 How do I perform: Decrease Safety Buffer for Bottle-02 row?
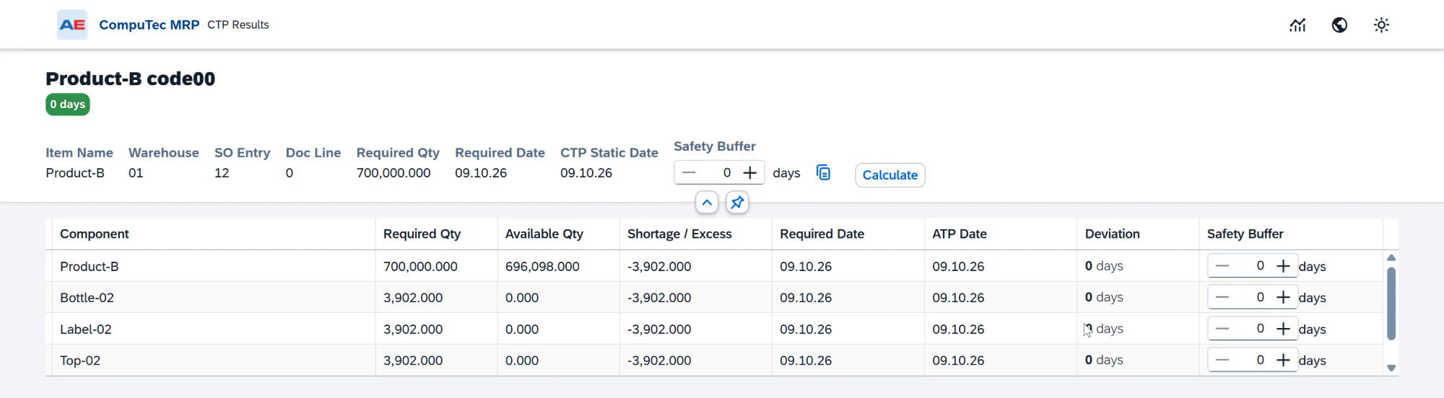click(x=1222, y=298)
